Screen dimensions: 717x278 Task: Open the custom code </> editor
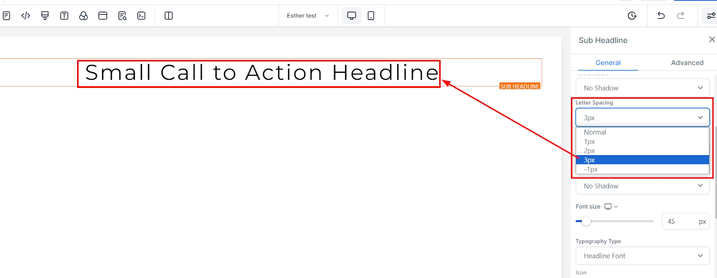26,16
